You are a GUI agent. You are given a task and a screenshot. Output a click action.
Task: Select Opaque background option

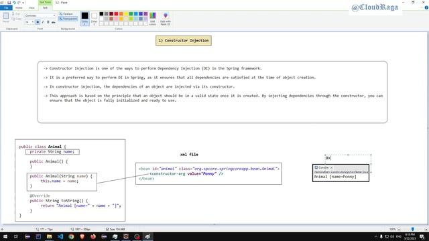point(66,13)
